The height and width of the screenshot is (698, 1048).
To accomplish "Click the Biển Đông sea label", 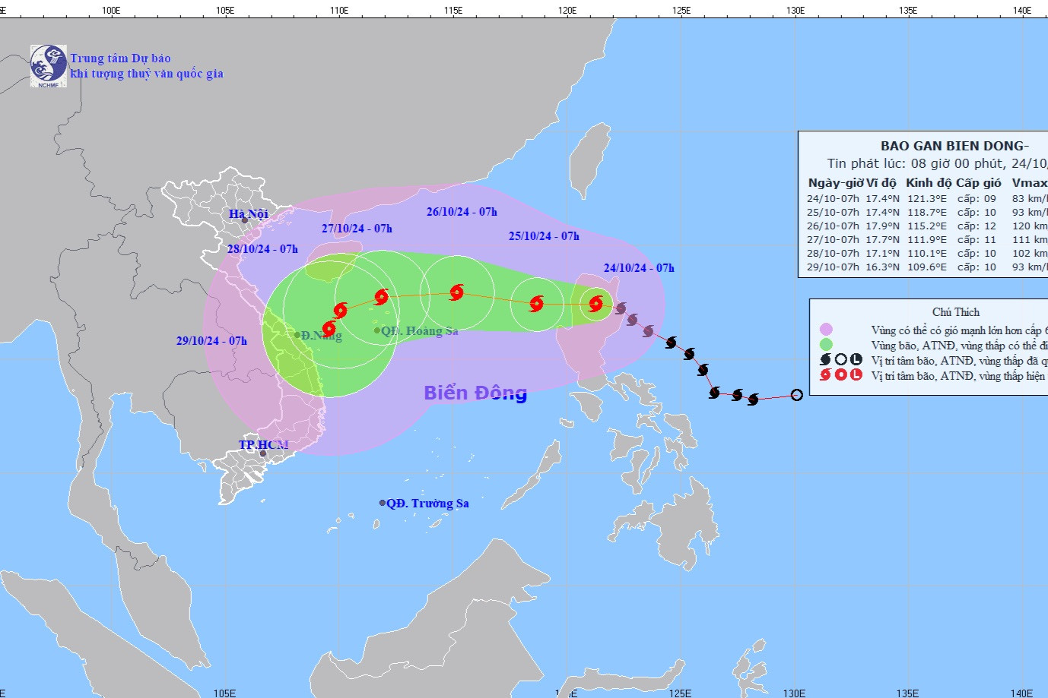I will click(x=475, y=393).
